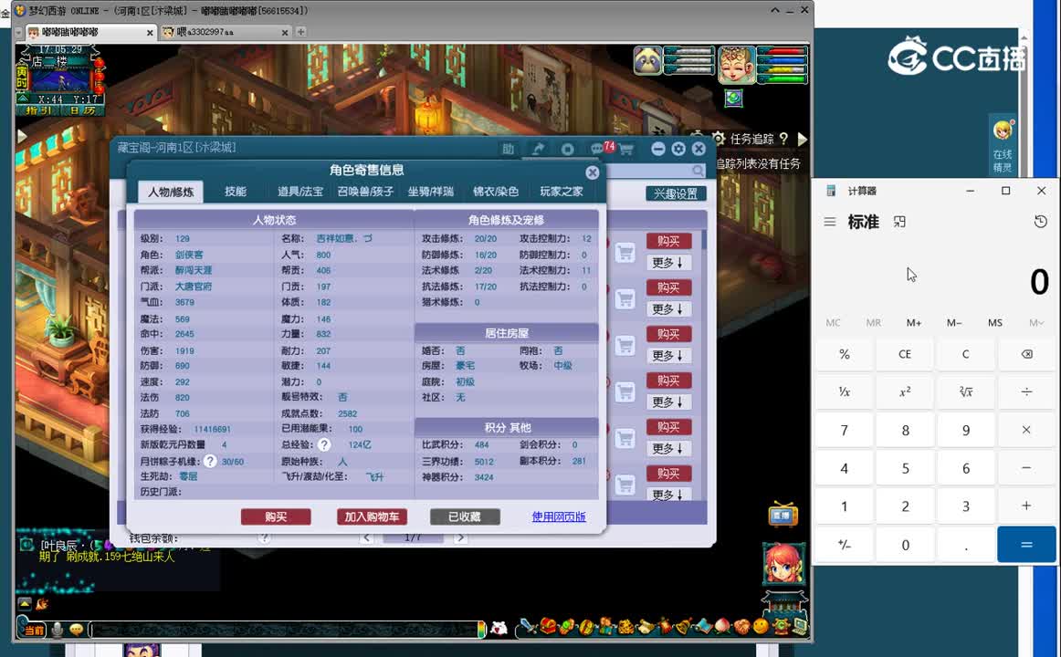Switch to the 锦衣/染色 tab
This screenshot has width=1061, height=657.
tap(495, 192)
